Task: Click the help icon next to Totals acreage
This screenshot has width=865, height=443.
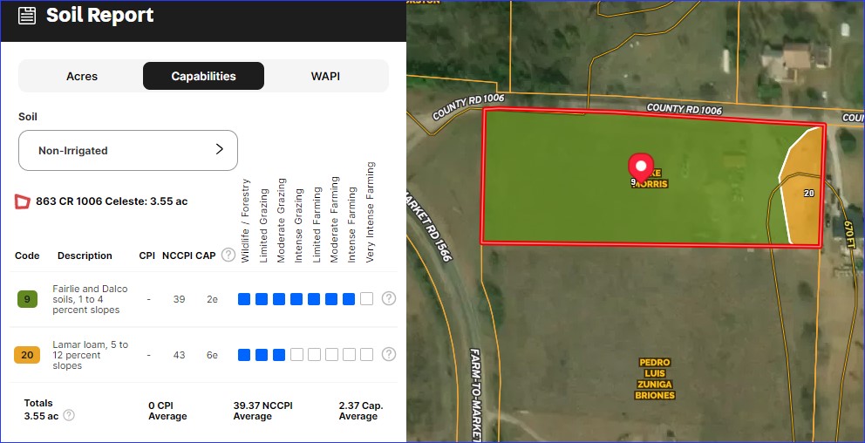Action: 69,416
